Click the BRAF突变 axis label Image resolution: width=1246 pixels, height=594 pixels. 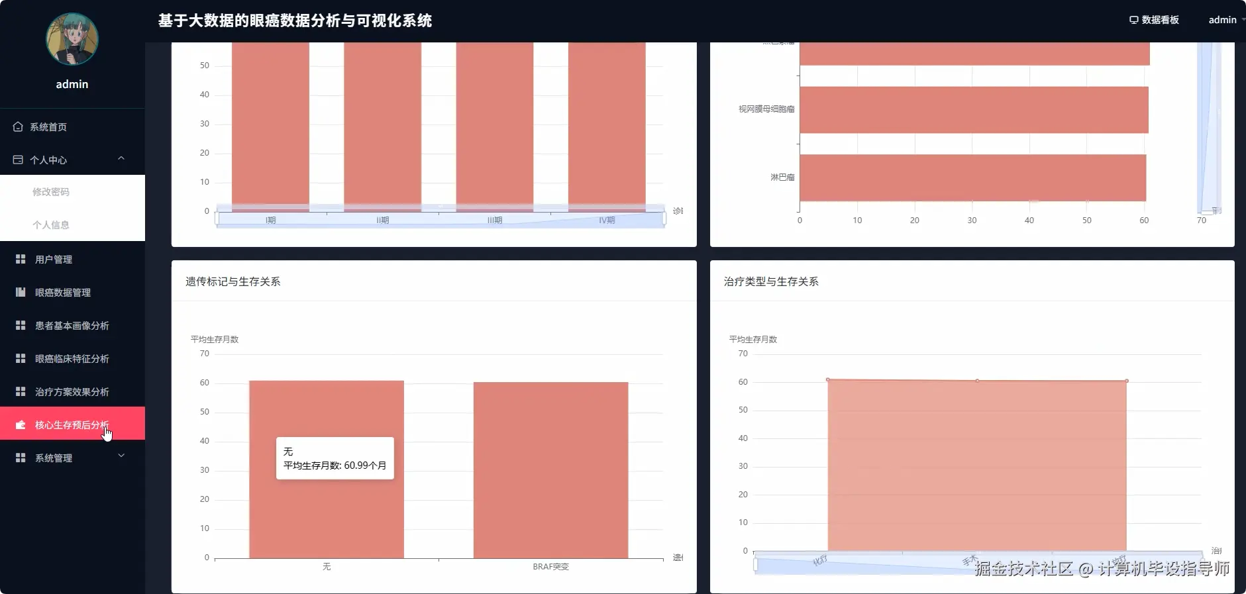coord(550,567)
